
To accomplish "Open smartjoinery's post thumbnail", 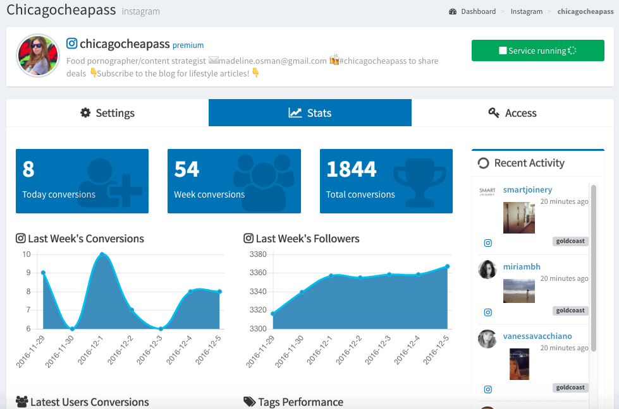I will pyautogui.click(x=518, y=218).
